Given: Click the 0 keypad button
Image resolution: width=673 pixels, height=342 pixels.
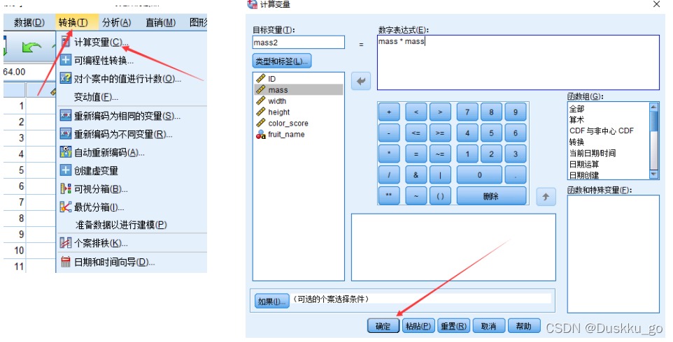Looking at the screenshot, I should 479,174.
